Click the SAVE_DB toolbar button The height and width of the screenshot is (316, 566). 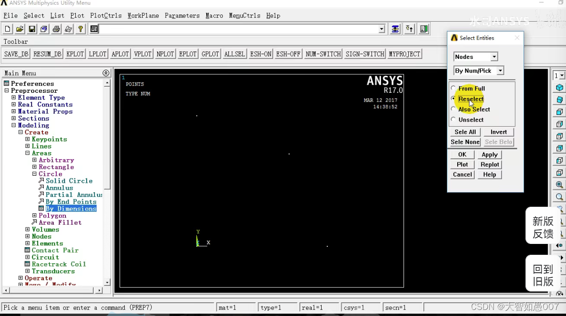16,54
